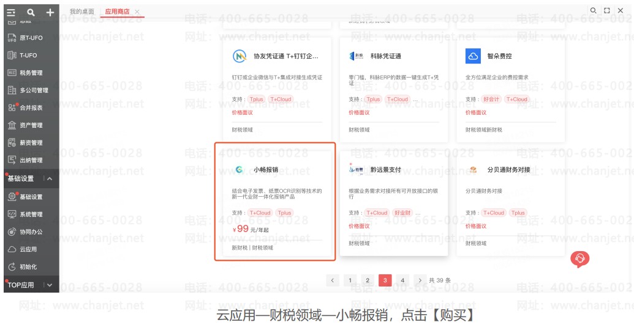
Task: Go to next page arrow
Action: [420, 280]
